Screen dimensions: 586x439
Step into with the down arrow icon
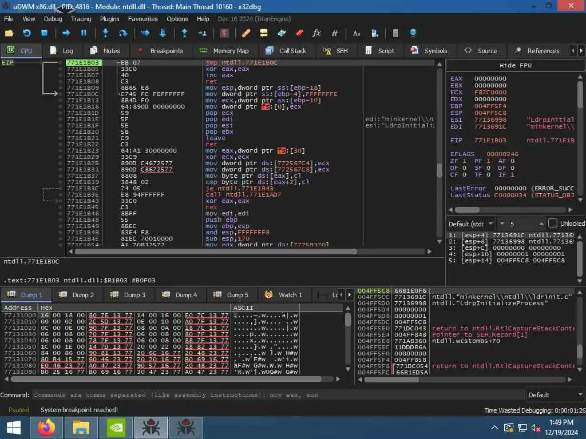click(x=105, y=33)
